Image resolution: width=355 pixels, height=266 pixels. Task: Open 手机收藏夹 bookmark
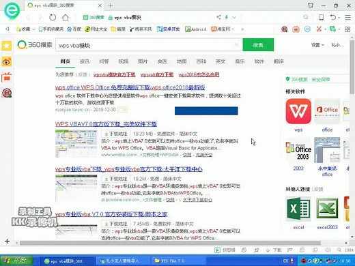pyautogui.click(x=51, y=29)
